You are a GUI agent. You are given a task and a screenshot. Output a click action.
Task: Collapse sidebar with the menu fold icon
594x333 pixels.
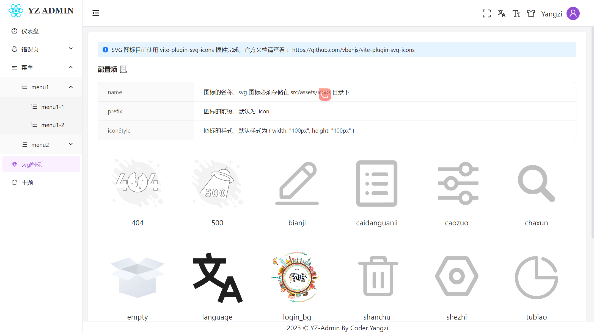tap(96, 13)
